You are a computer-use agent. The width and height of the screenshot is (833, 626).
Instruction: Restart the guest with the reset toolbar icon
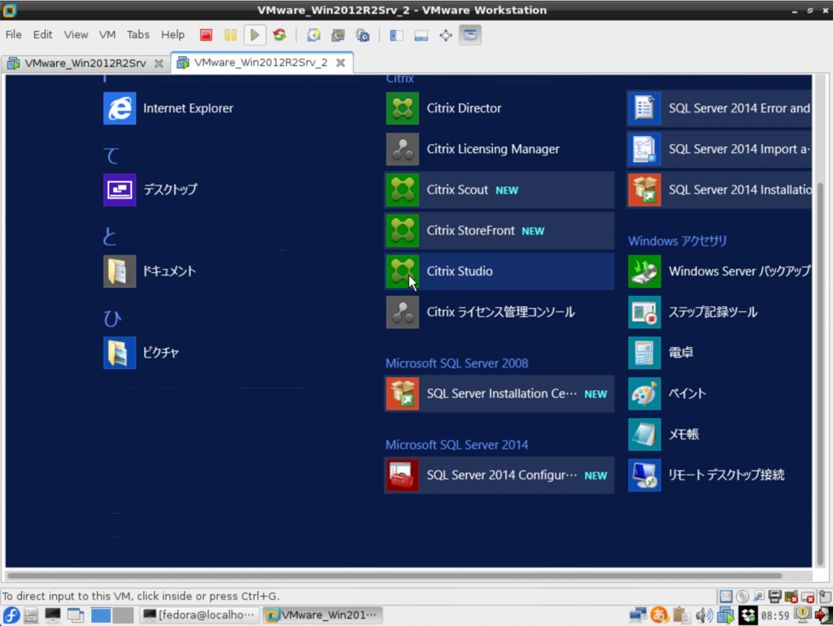click(x=280, y=35)
